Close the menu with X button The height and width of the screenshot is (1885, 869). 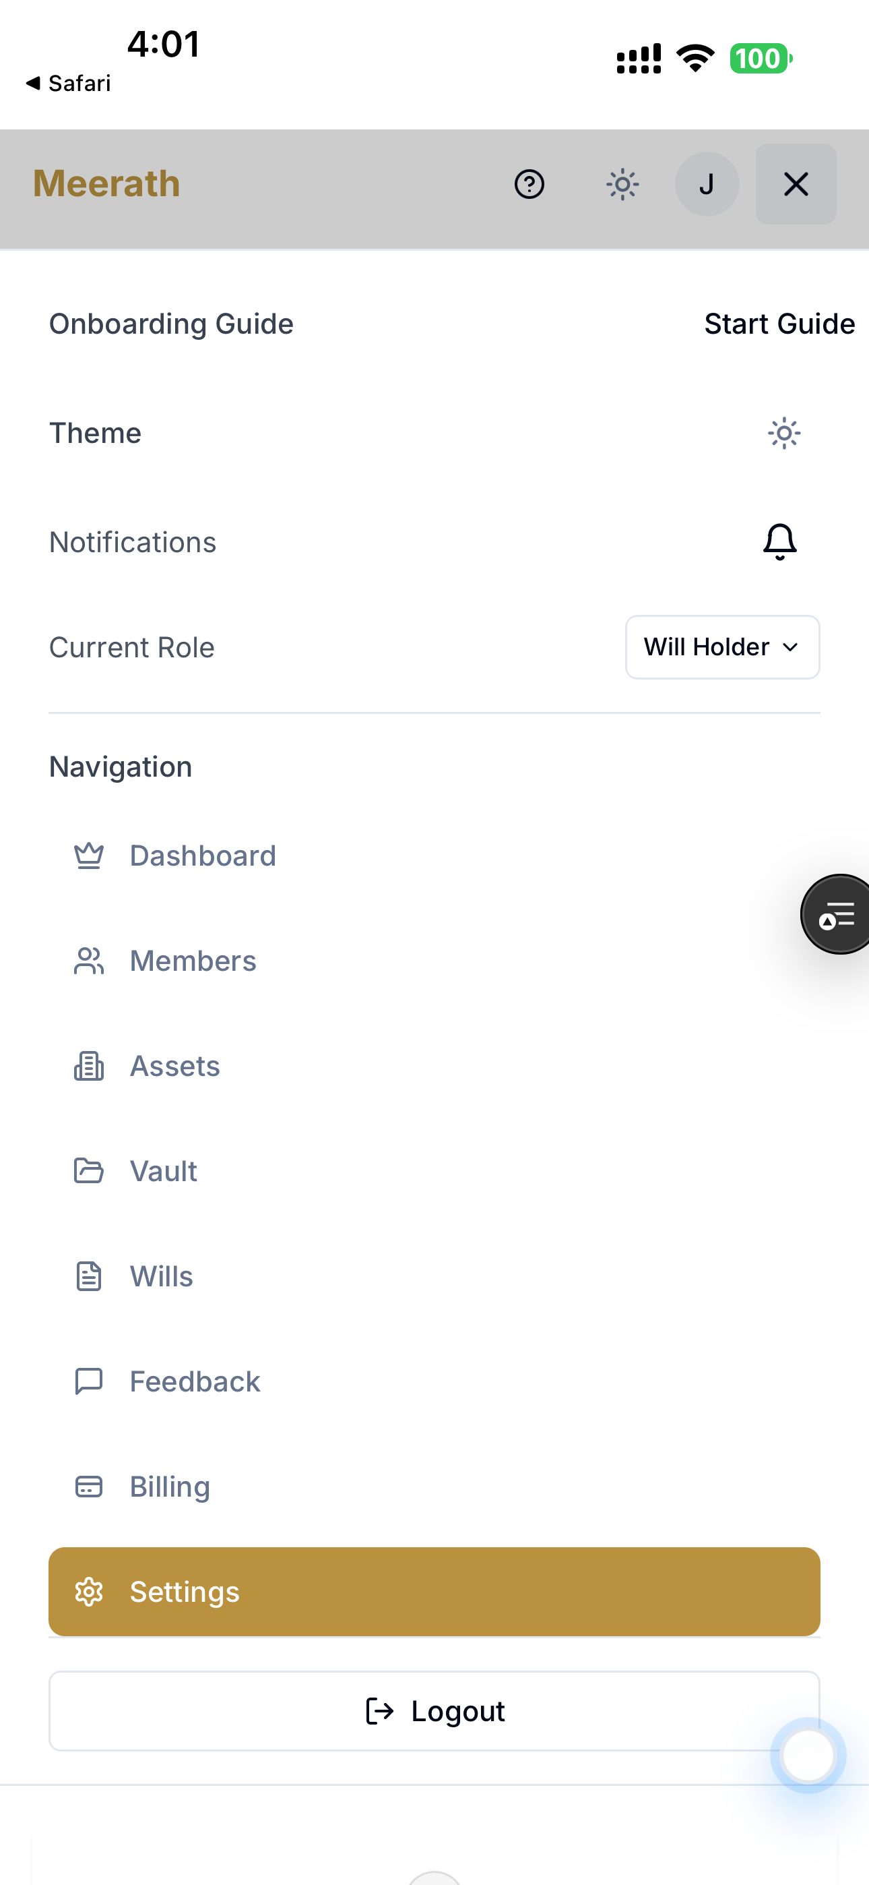pos(796,183)
